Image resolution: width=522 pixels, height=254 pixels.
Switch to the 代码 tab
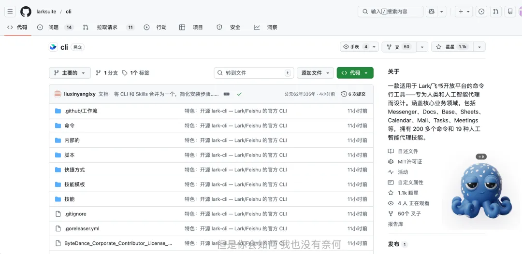click(x=17, y=27)
